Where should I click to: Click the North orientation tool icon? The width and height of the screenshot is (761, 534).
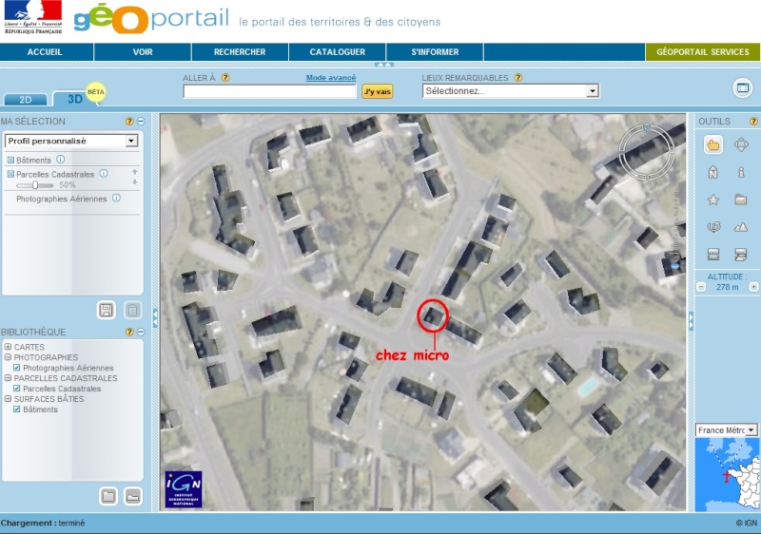click(712, 172)
